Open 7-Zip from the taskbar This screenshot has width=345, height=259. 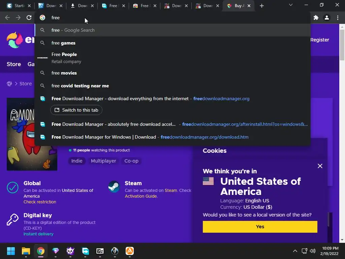pyautogui.click(x=100, y=251)
